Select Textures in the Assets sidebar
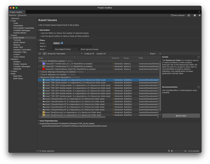Screen dimensions: 210x164 click(x=17, y=40)
